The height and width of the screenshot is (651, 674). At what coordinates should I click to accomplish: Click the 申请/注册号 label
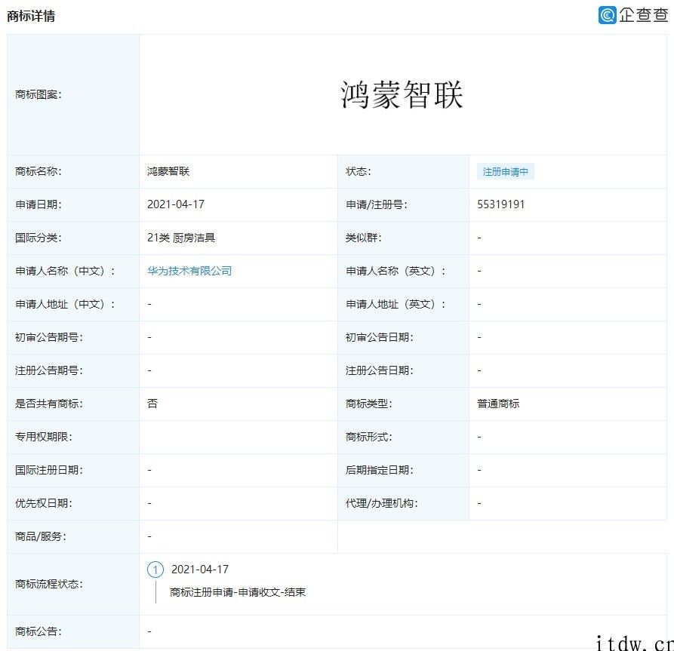coord(377,204)
